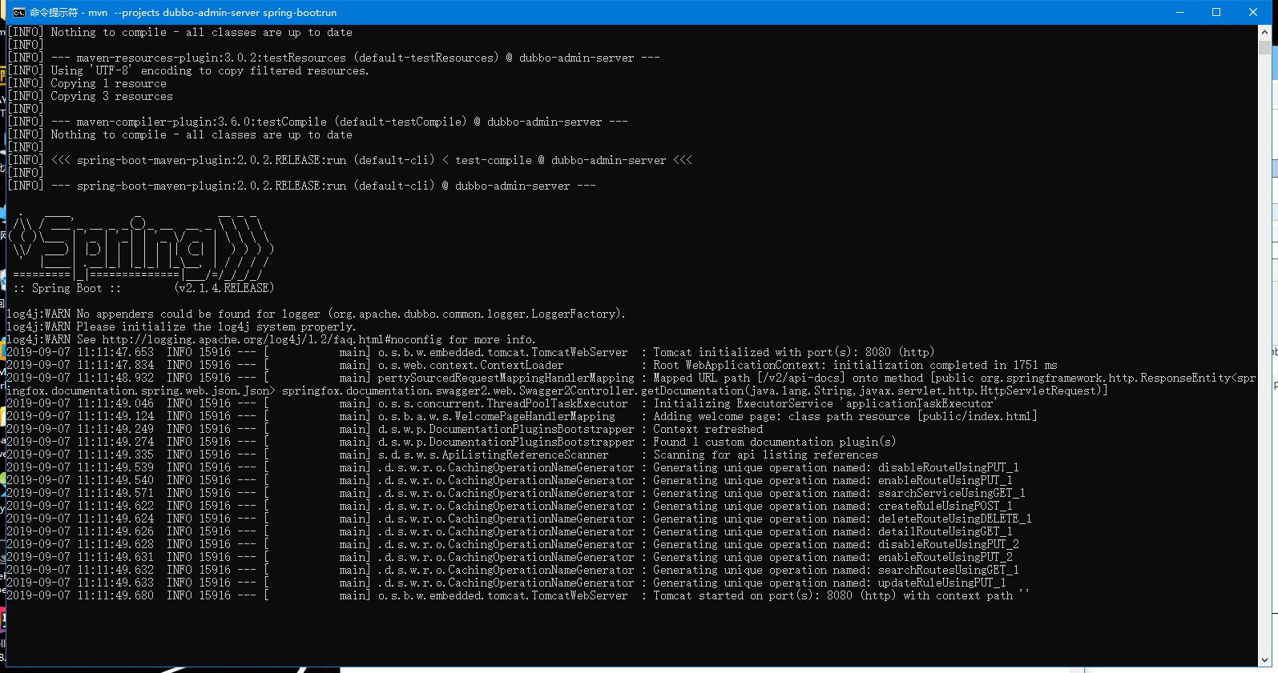Viewport: 1278px width, 673px height.
Task: Click operation name 'enableRouteUsingPUT_2'
Action: click(945, 557)
